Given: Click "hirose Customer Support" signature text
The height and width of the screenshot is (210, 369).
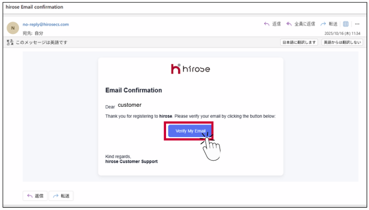Looking at the screenshot, I should tap(131, 162).
